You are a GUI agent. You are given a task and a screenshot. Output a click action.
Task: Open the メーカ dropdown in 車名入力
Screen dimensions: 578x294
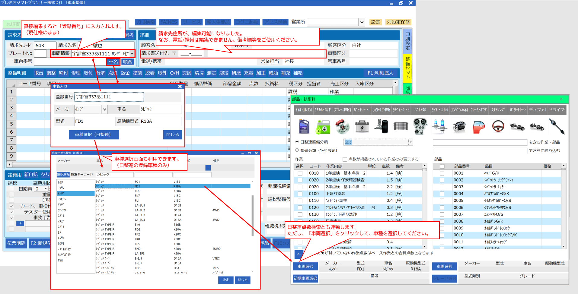[104, 109]
